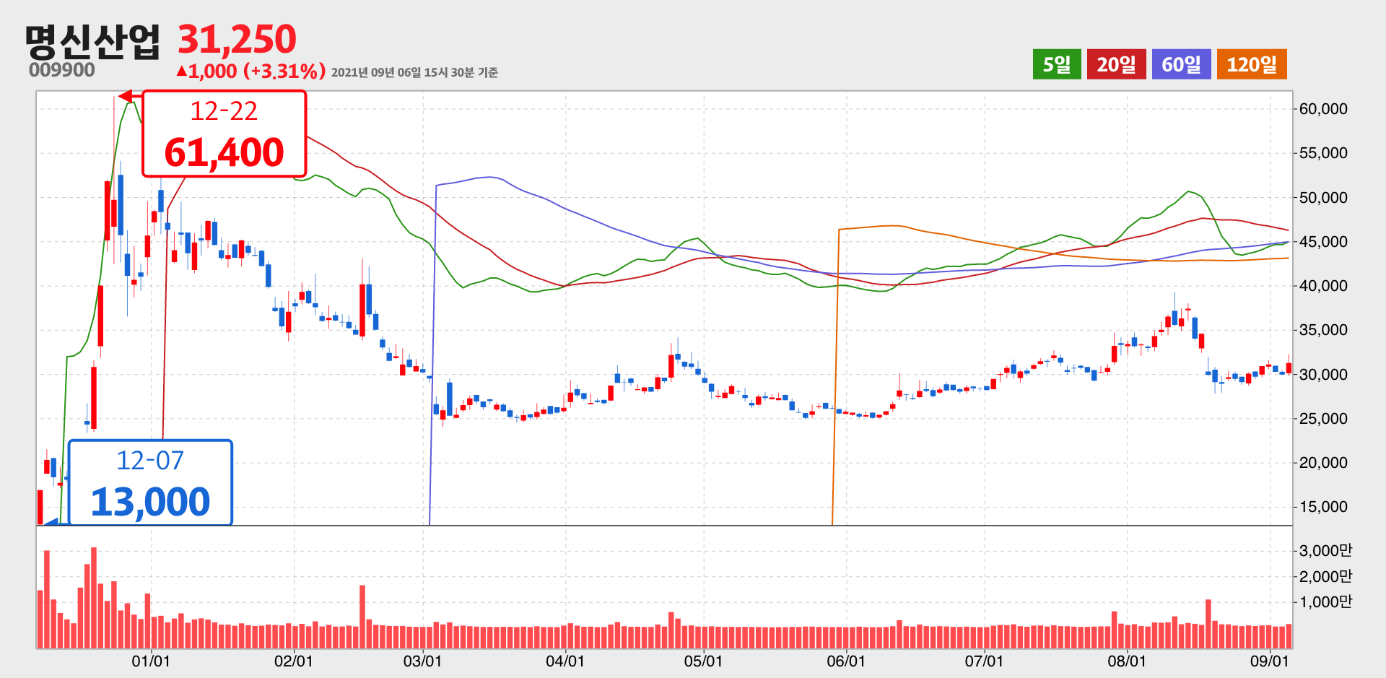Click the 45,000 price axis label

tap(1323, 242)
